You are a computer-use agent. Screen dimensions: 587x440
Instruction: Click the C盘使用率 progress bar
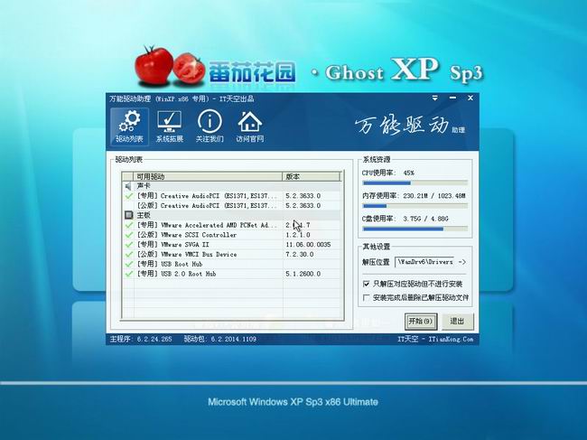pyautogui.click(x=415, y=229)
